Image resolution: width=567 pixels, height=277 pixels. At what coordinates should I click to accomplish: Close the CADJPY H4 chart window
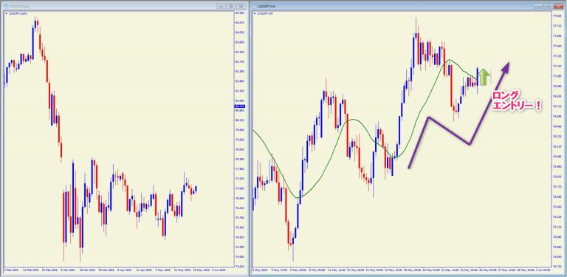pyautogui.click(x=559, y=6)
